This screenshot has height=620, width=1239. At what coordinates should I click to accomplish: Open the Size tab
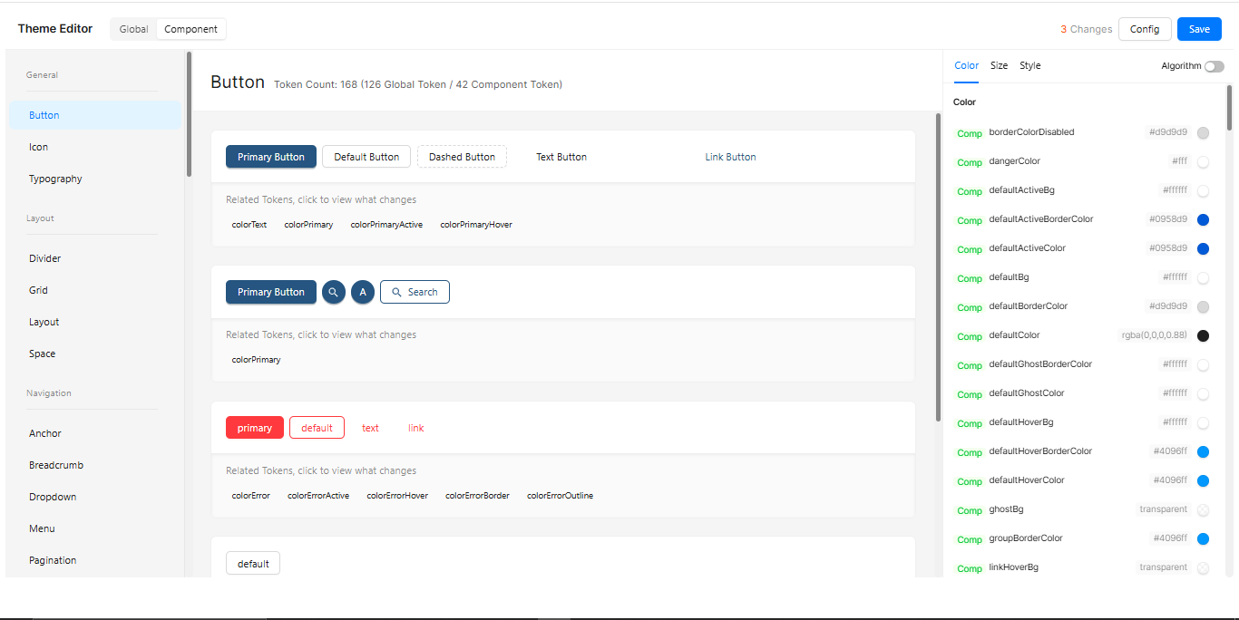(999, 65)
